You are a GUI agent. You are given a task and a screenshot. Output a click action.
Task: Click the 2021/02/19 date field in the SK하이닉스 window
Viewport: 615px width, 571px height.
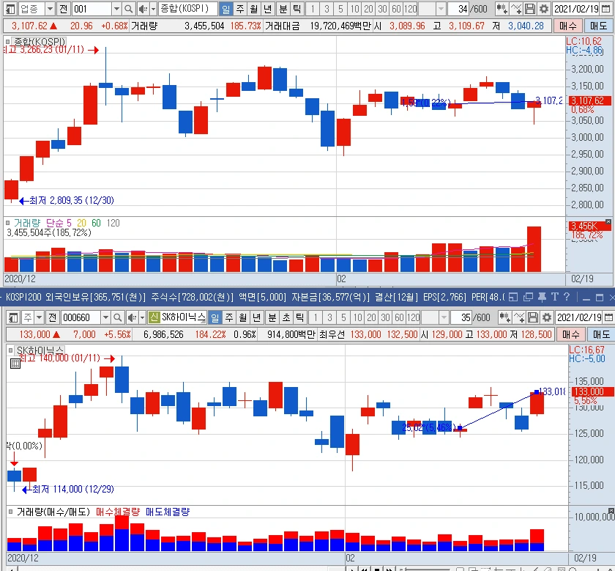click(580, 317)
